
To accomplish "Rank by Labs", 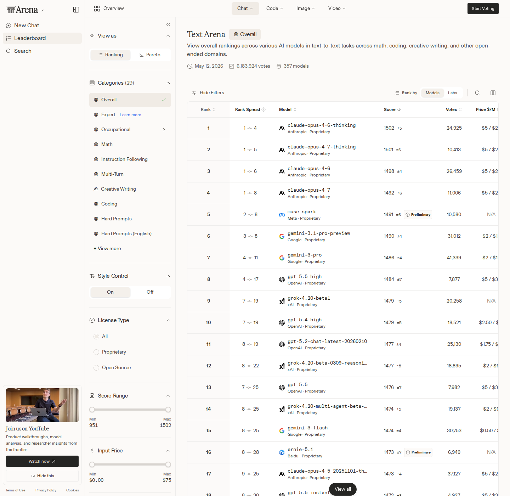I will click(453, 93).
